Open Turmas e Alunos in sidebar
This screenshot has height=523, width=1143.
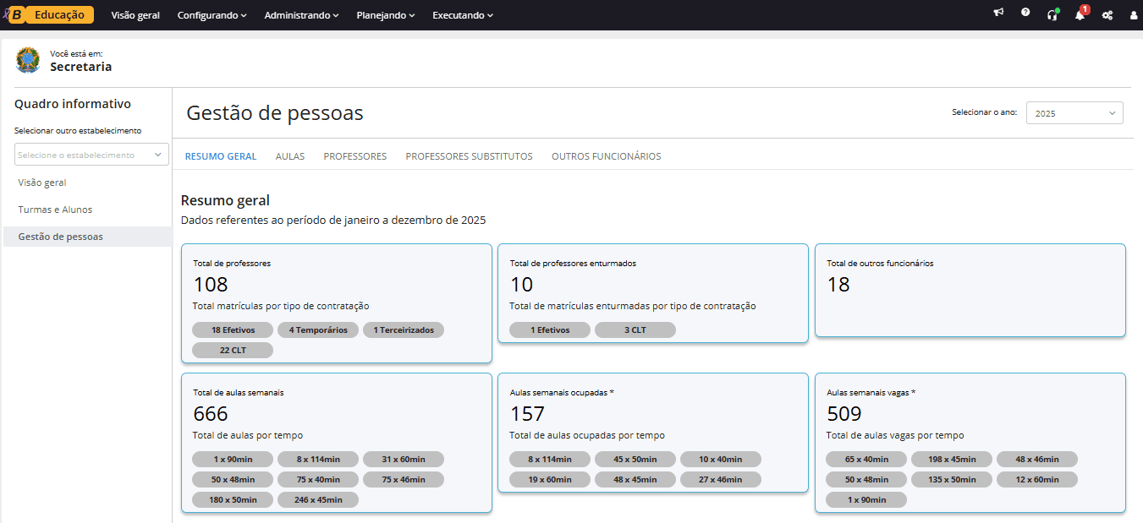pyautogui.click(x=55, y=210)
